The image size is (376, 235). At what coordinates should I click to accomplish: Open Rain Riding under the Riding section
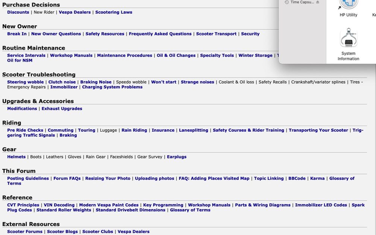click(134, 130)
